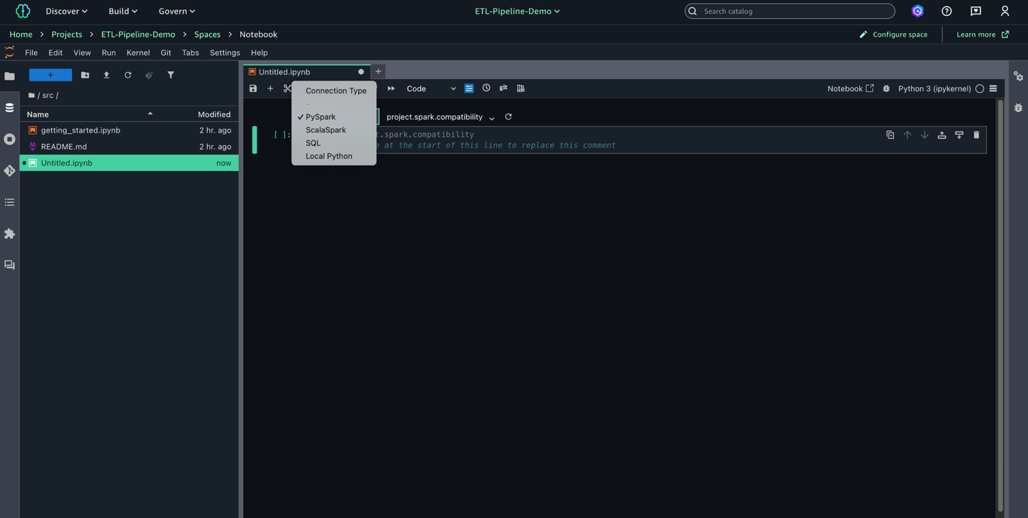This screenshot has height=518, width=1028.
Task: Open the File menu
Action: coord(32,53)
